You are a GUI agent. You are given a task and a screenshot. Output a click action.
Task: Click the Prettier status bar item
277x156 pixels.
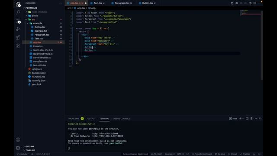coord(245,154)
